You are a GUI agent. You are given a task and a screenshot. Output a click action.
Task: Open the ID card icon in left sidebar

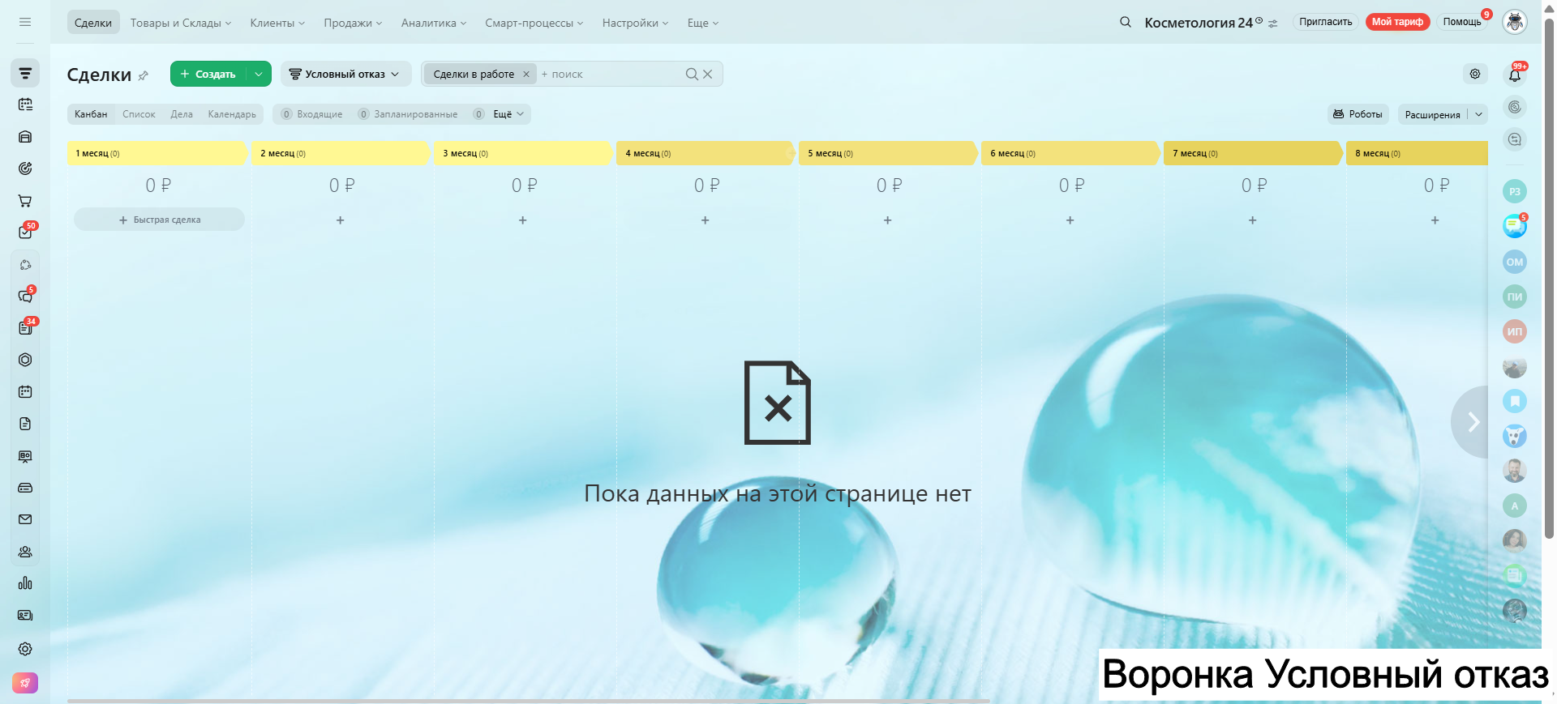25,615
